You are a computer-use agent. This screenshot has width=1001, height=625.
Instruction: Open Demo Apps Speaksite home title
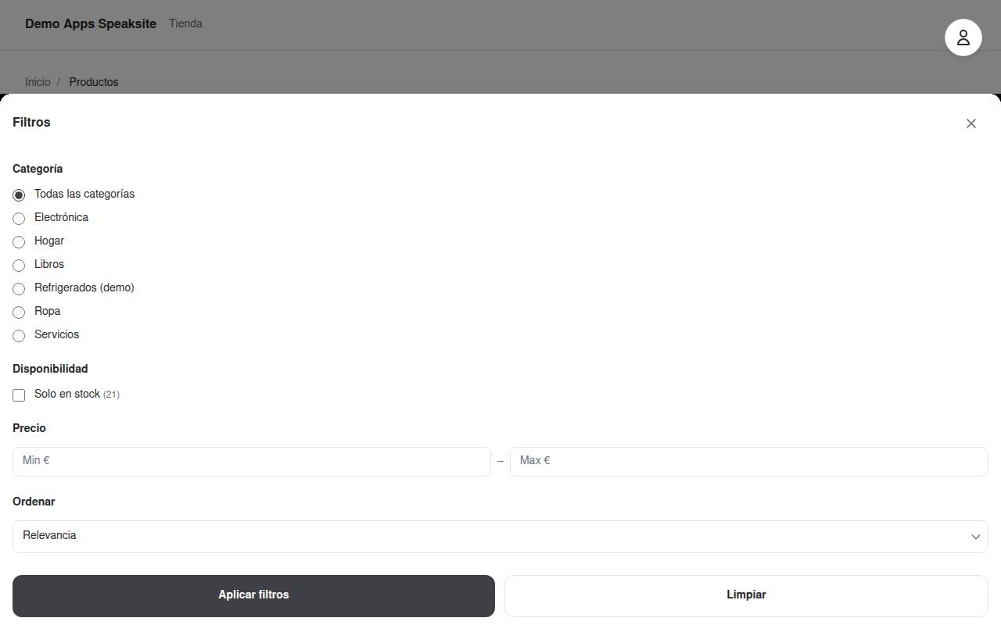click(x=91, y=23)
